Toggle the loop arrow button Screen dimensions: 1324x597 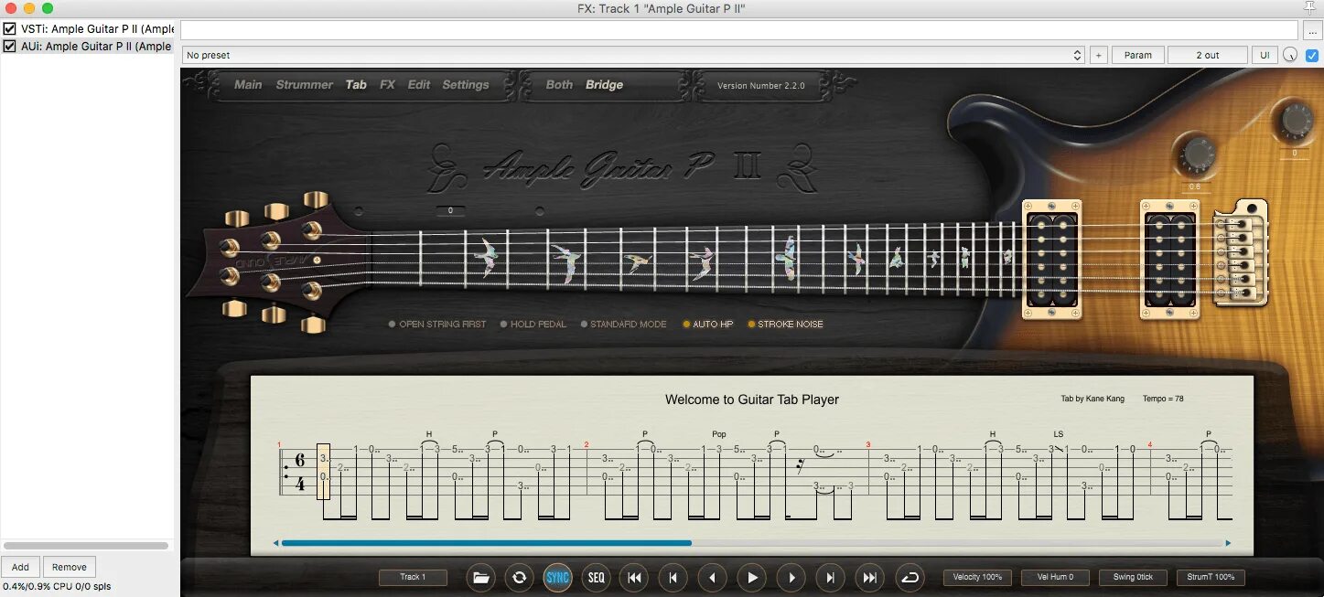909,577
